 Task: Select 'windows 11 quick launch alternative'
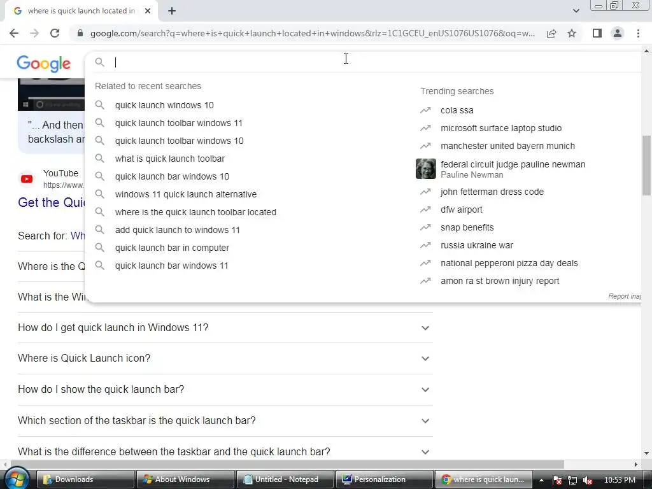point(186,195)
